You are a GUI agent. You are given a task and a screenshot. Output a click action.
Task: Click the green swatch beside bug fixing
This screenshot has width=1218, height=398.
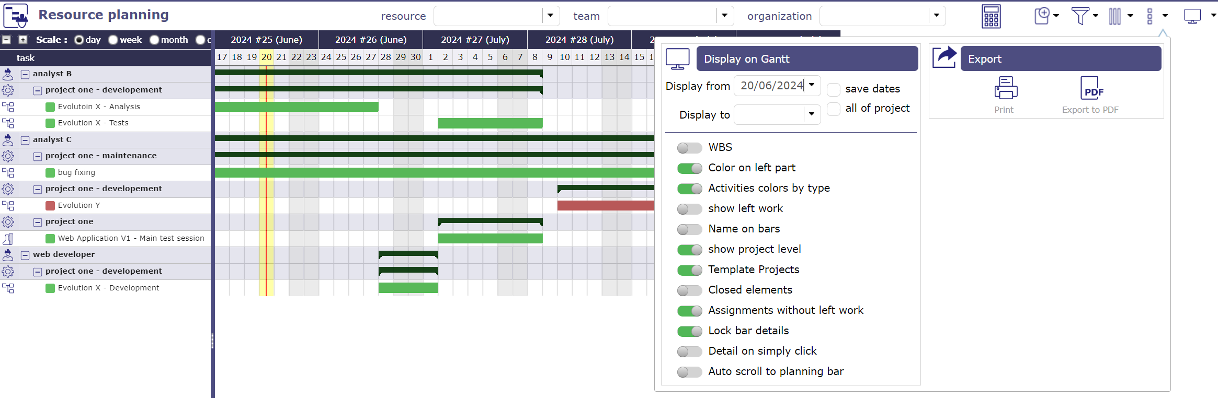pyautogui.click(x=50, y=173)
